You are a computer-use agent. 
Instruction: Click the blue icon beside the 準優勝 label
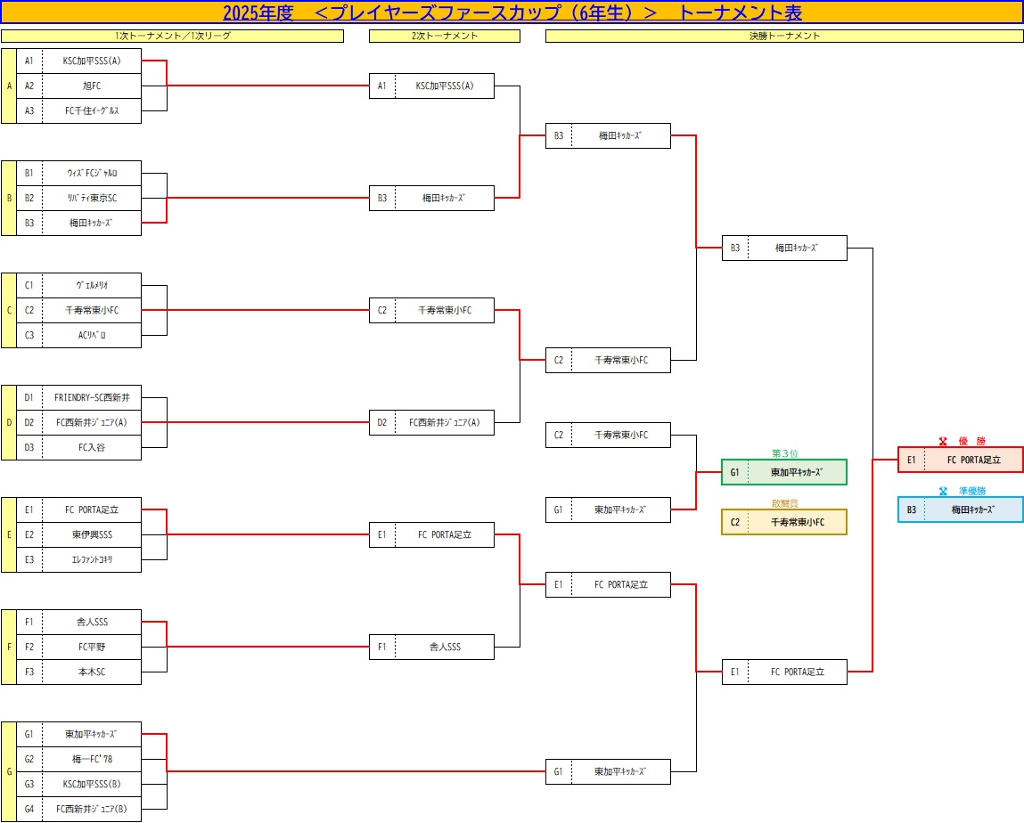coord(943,491)
